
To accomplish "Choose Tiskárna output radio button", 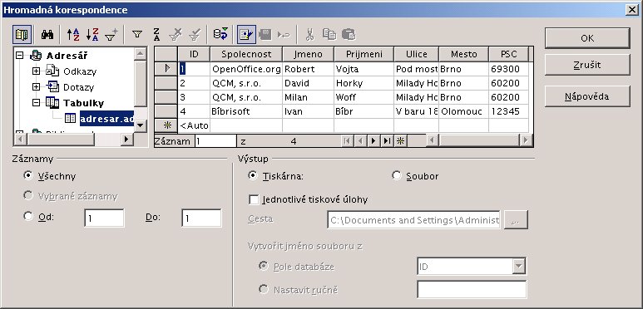I will coord(253,175).
